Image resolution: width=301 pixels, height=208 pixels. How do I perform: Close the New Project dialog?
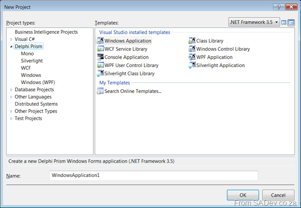click(291, 7)
